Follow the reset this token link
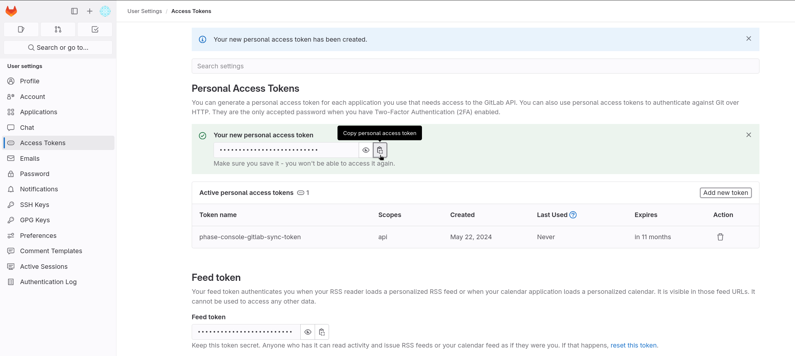795x356 pixels. click(633, 345)
